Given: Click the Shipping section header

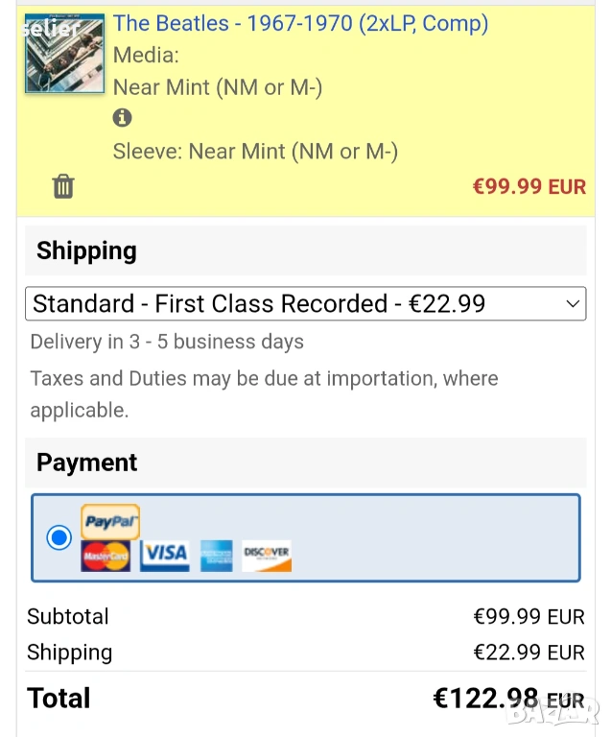Looking at the screenshot, I should [86, 251].
